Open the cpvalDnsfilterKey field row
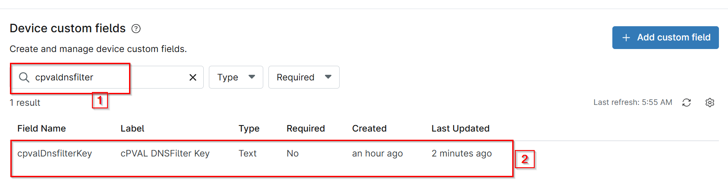 (x=54, y=153)
